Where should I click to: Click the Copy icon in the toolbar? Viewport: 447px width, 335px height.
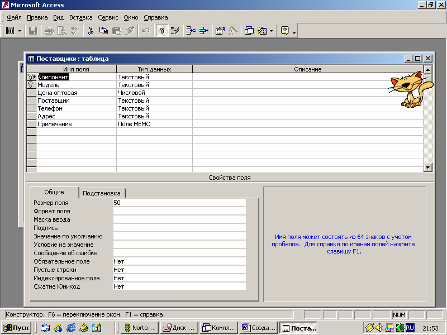click(103, 31)
